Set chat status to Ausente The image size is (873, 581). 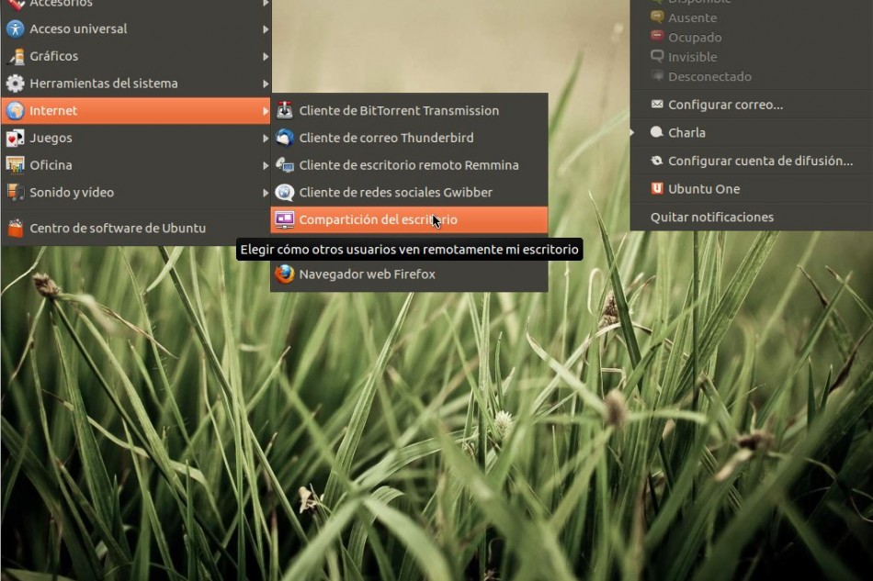pos(751,17)
